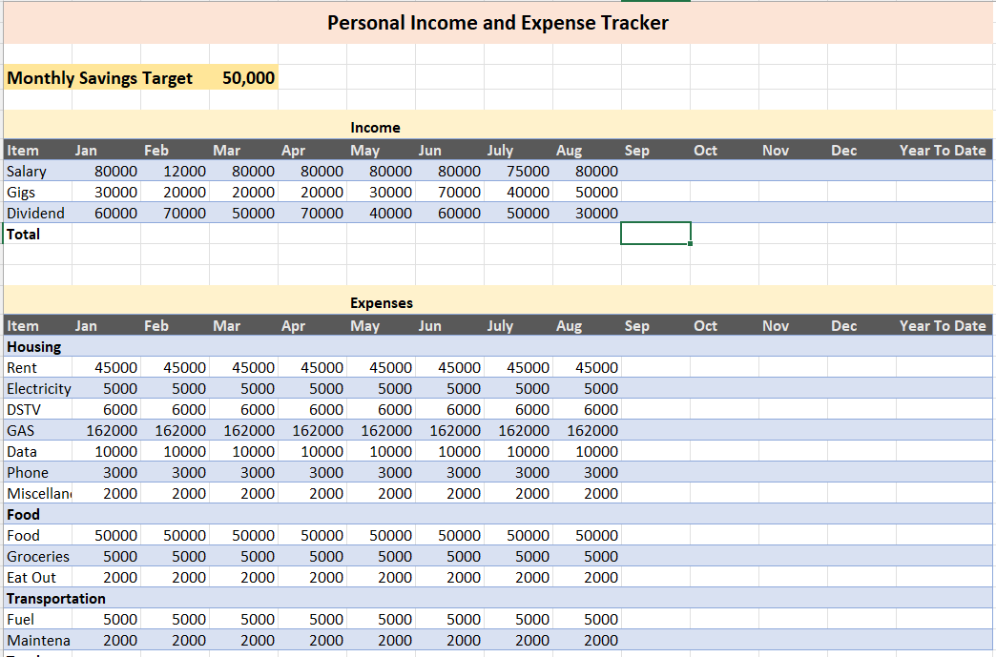Image resolution: width=996 pixels, height=657 pixels.
Task: Select the income Total row label
Action: [24, 234]
